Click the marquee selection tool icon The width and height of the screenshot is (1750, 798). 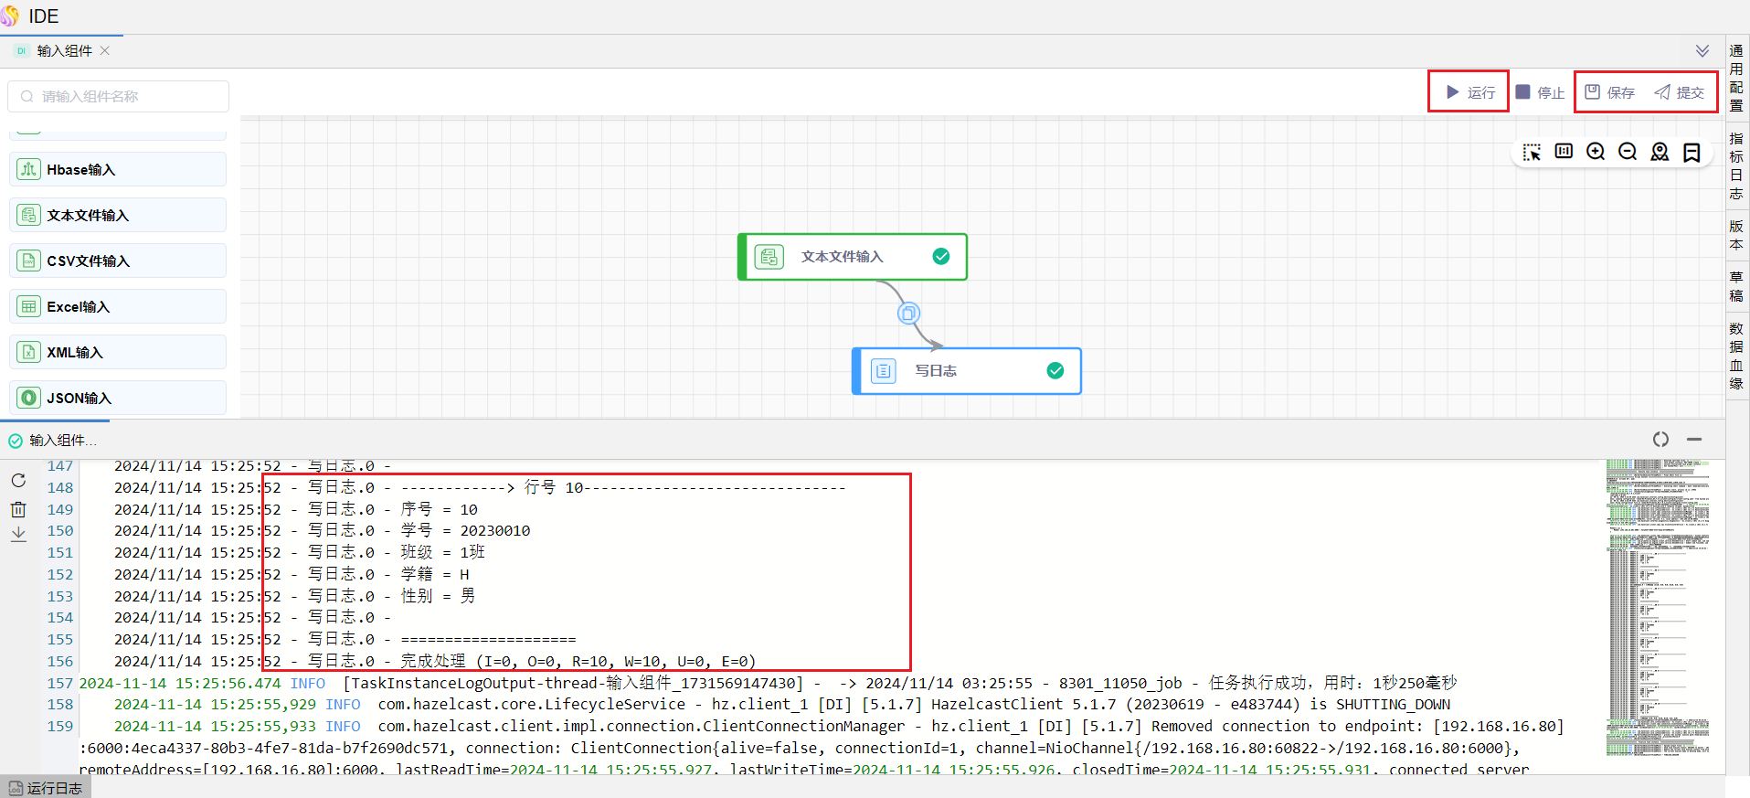point(1532,152)
